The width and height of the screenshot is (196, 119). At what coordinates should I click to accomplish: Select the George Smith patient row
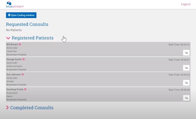(x=98, y=64)
